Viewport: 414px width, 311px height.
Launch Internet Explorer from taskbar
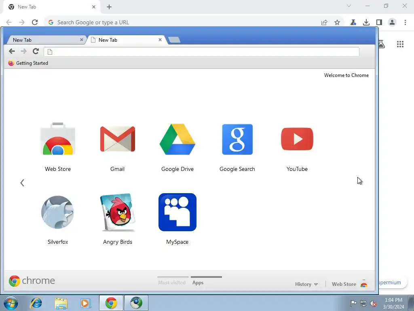point(36,303)
